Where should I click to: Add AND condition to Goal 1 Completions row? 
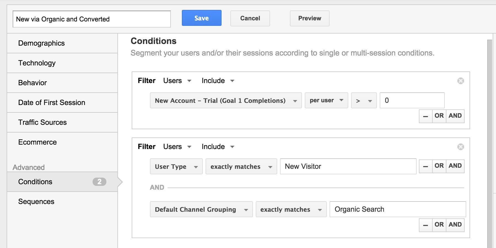[455, 116]
